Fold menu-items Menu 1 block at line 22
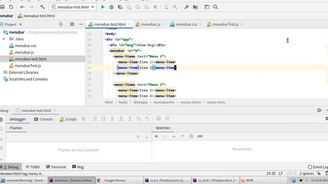This screenshot has width=328, height=184. (102, 56)
